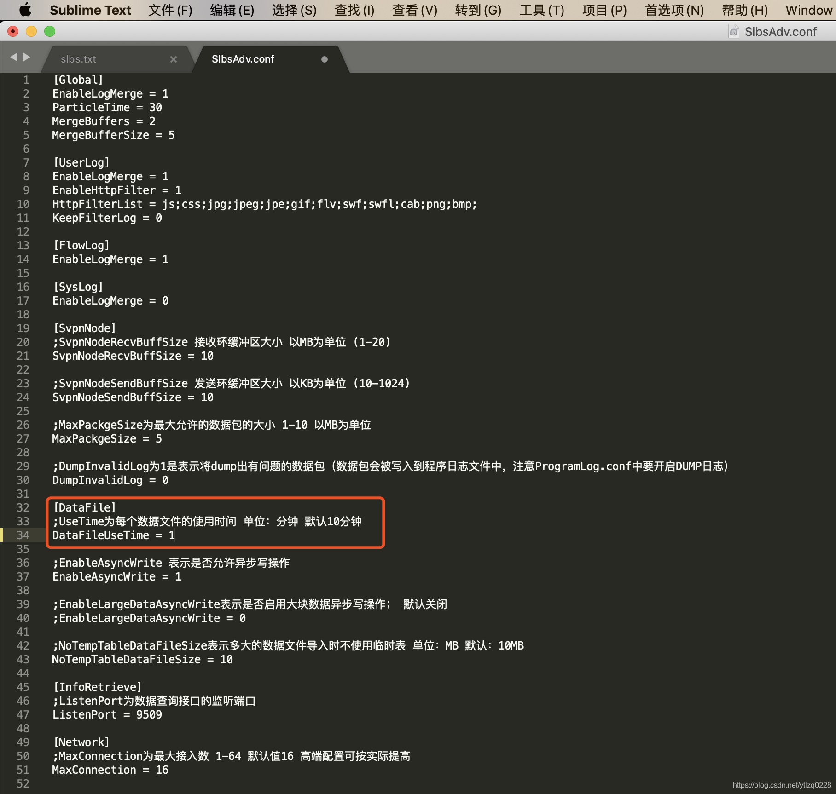Close the slbs.txt tab
Screen dimensions: 836x794
pos(174,59)
